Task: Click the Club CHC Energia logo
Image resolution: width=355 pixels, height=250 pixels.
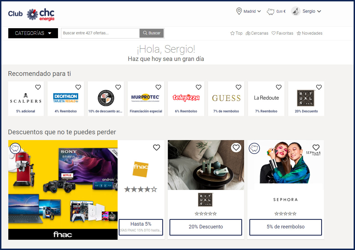Action: [31, 14]
